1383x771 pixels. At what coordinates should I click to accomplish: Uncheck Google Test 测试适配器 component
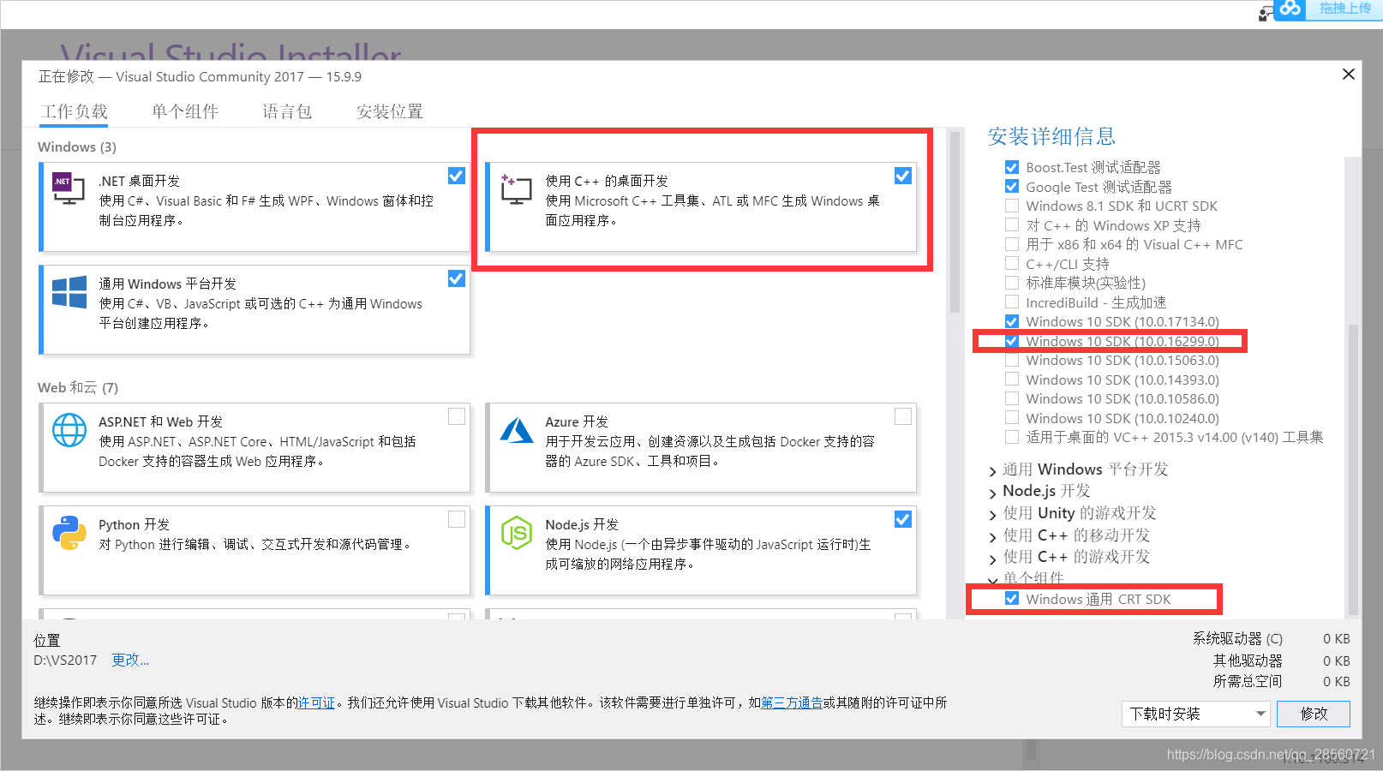tap(1012, 187)
